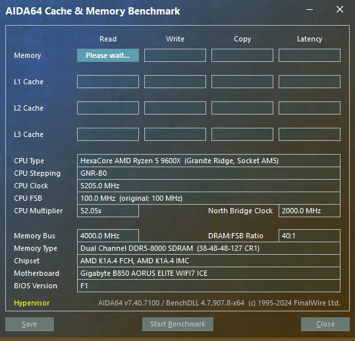Select the L3 Cache Write result box
This screenshot has height=341, width=355.
point(175,134)
